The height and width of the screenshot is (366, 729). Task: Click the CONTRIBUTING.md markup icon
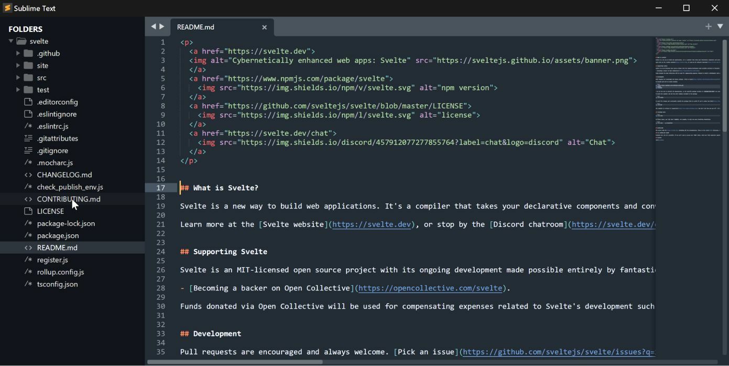(28, 199)
